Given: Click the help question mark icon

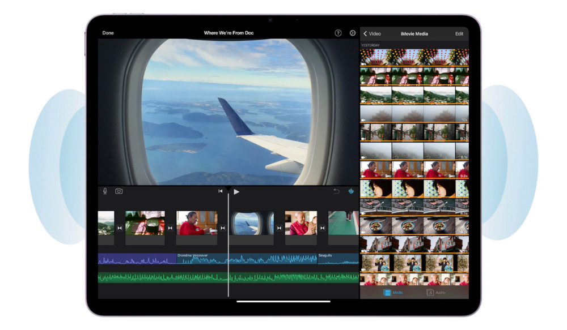Looking at the screenshot, I should click(338, 33).
